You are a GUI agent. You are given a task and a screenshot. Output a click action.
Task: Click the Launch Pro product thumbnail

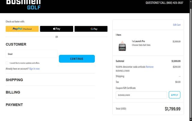pyautogui.click(x=122, y=46)
